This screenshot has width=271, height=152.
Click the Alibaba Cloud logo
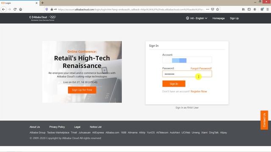coord(38,17)
